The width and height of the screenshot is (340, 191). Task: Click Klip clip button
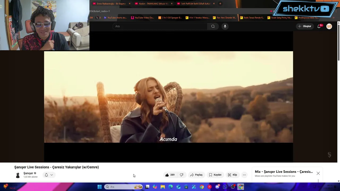pos(232,175)
